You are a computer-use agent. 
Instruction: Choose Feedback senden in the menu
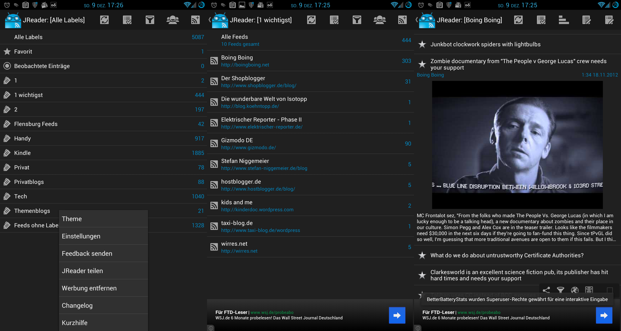103,253
